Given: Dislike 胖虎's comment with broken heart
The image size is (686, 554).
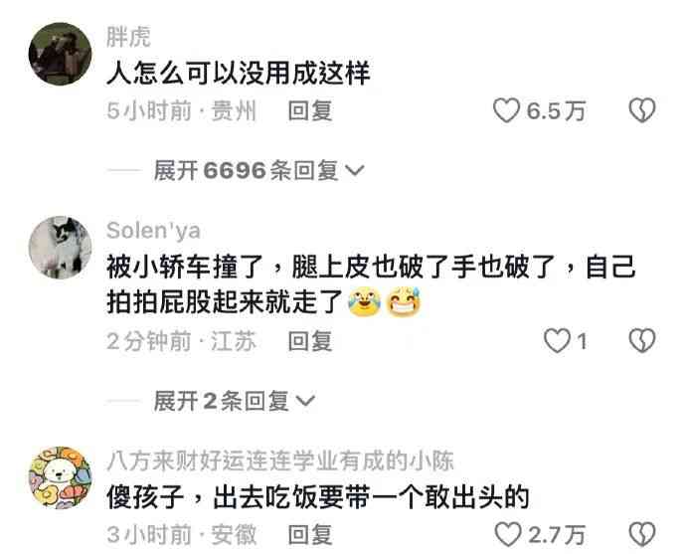Looking at the screenshot, I should (x=642, y=110).
